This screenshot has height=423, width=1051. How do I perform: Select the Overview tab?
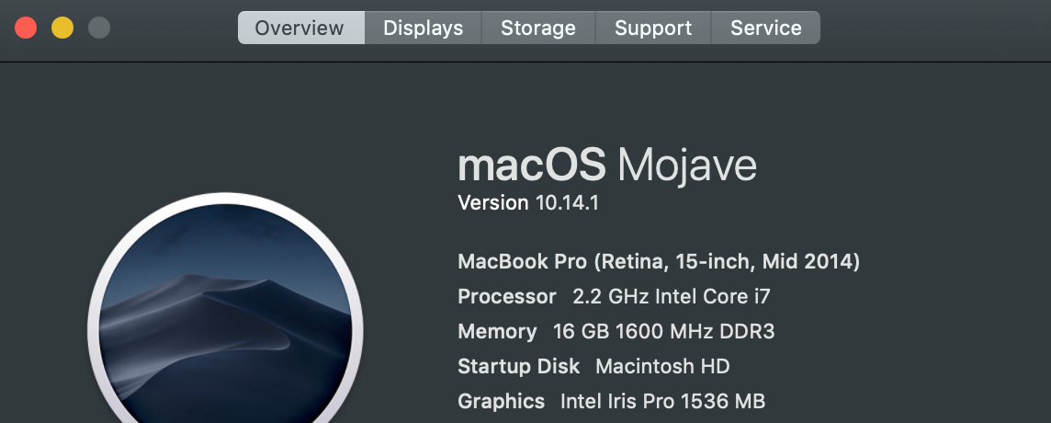point(300,28)
